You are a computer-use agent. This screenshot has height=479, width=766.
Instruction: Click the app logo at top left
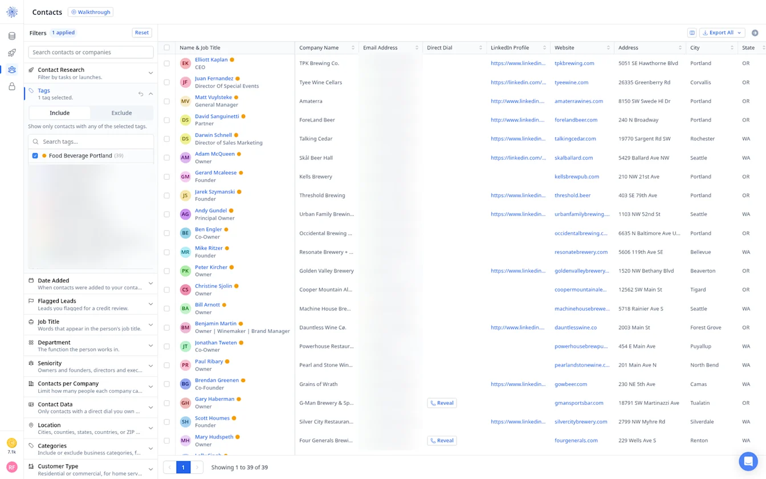point(12,12)
